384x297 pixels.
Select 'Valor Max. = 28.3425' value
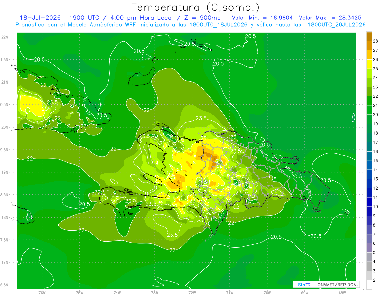coord(330,18)
